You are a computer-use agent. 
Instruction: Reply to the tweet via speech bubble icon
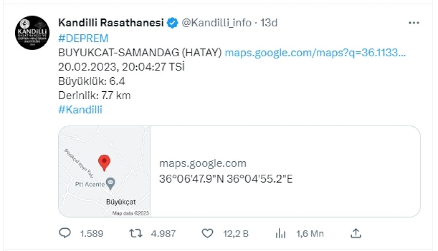65,234
